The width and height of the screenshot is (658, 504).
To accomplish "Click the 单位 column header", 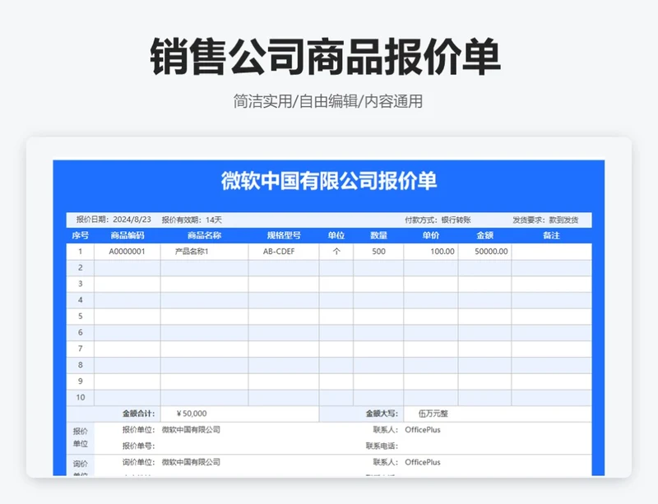I will pyautogui.click(x=336, y=235).
